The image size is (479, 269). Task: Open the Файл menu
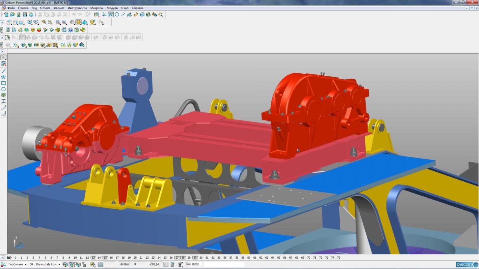coord(11,8)
